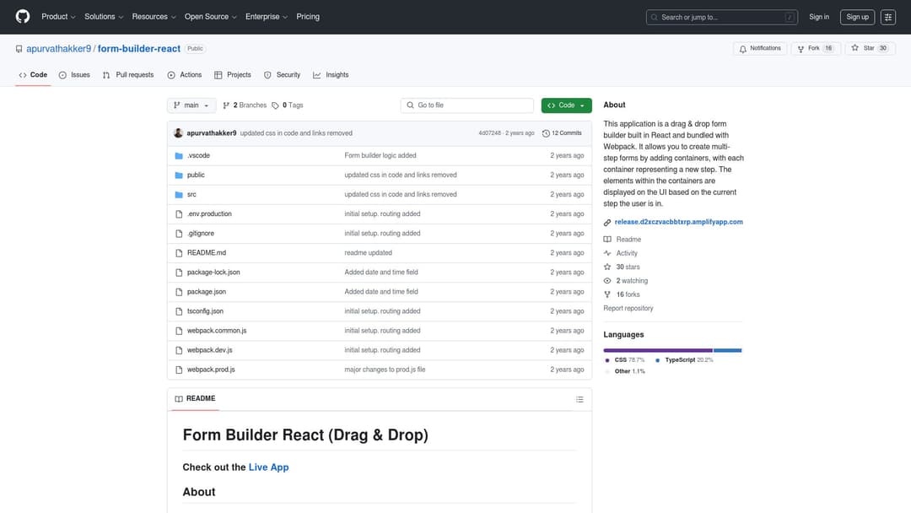This screenshot has width=911, height=513.
Task: Click the file icon beside webpack.prod.js
Action: coord(179,370)
